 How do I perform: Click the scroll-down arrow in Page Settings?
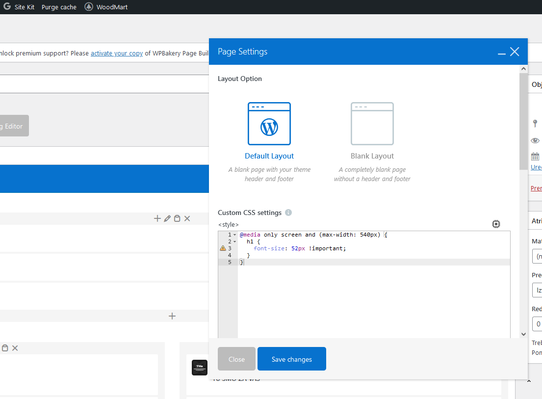point(524,334)
